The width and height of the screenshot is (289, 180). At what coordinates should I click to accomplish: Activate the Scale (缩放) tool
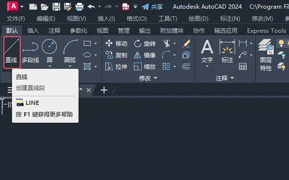[144, 66]
